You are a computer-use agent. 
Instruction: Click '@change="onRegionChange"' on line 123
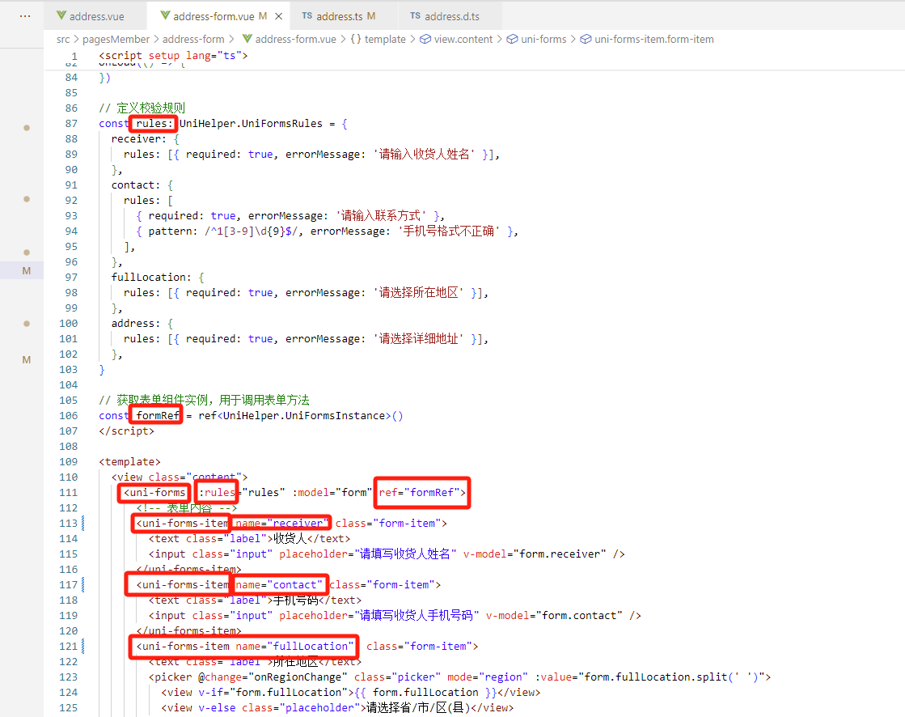[x=273, y=677]
